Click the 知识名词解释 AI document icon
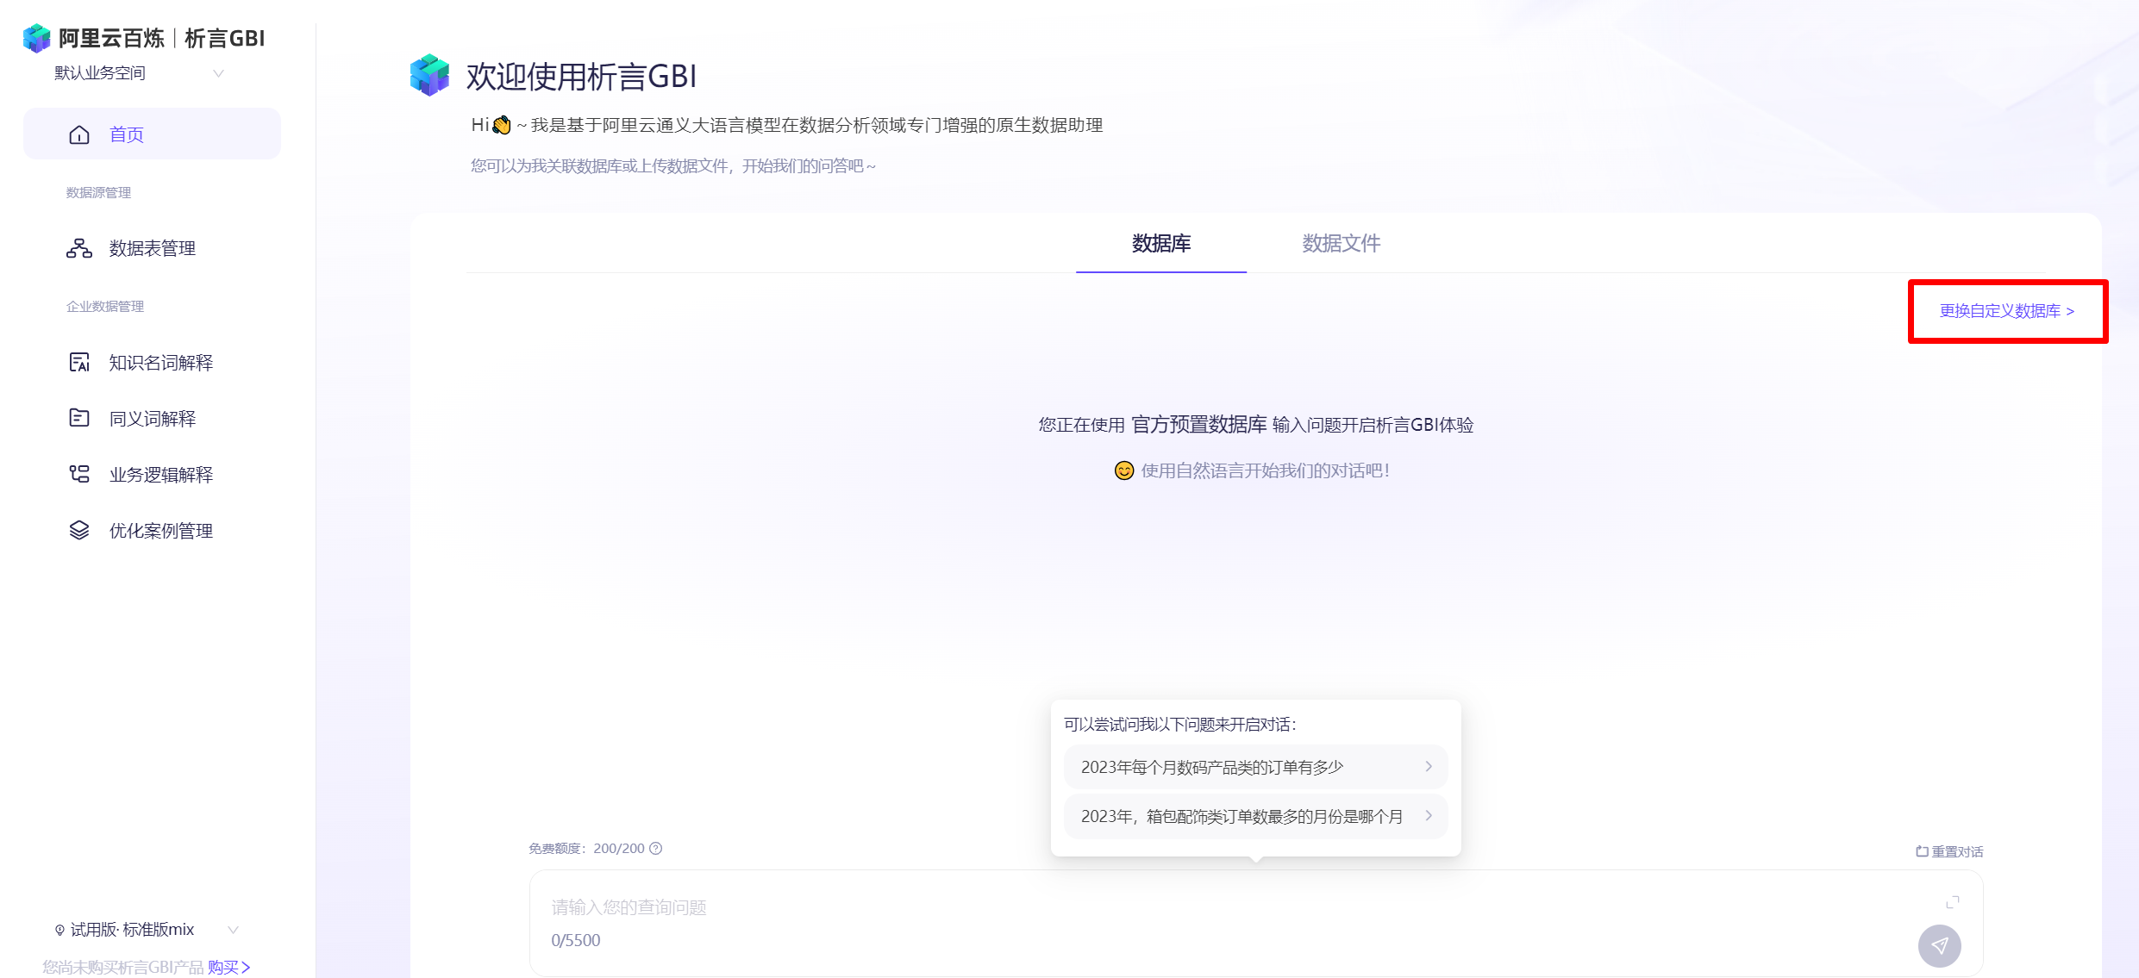The image size is (2139, 978). [x=79, y=363]
